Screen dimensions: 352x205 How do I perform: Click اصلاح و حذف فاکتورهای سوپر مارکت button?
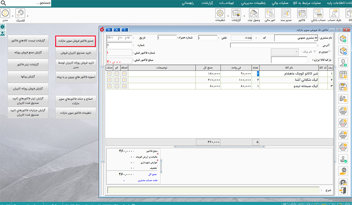(x=76, y=101)
